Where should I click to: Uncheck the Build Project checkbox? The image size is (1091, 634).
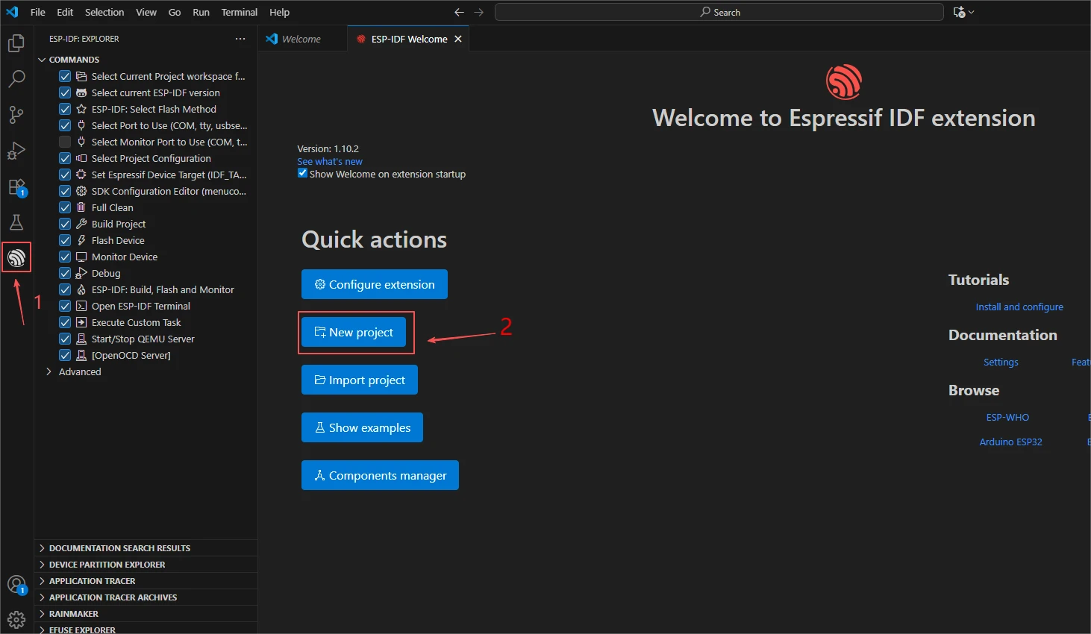65,224
